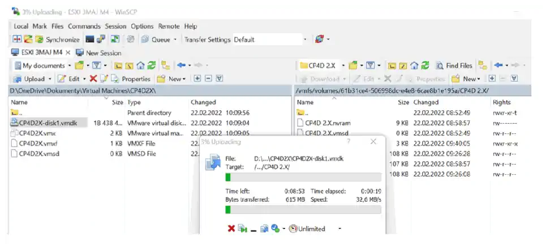
Task: Expand the Queue dropdown arrow
Action: click(x=175, y=40)
